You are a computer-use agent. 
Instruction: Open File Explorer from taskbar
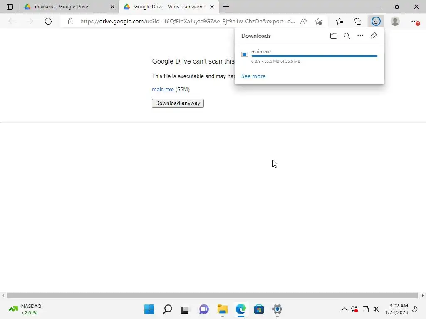(223, 309)
